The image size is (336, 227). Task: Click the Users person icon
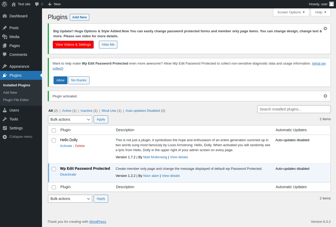5,110
